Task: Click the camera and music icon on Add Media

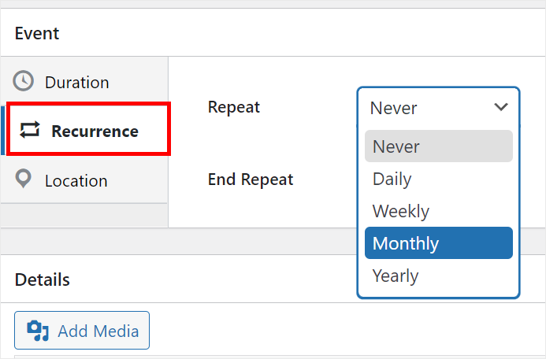Action: click(x=38, y=331)
